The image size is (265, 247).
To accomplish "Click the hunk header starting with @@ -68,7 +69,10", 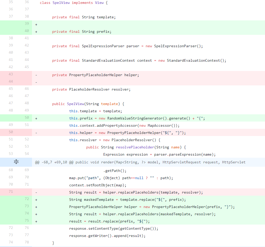I will point(140,162).
